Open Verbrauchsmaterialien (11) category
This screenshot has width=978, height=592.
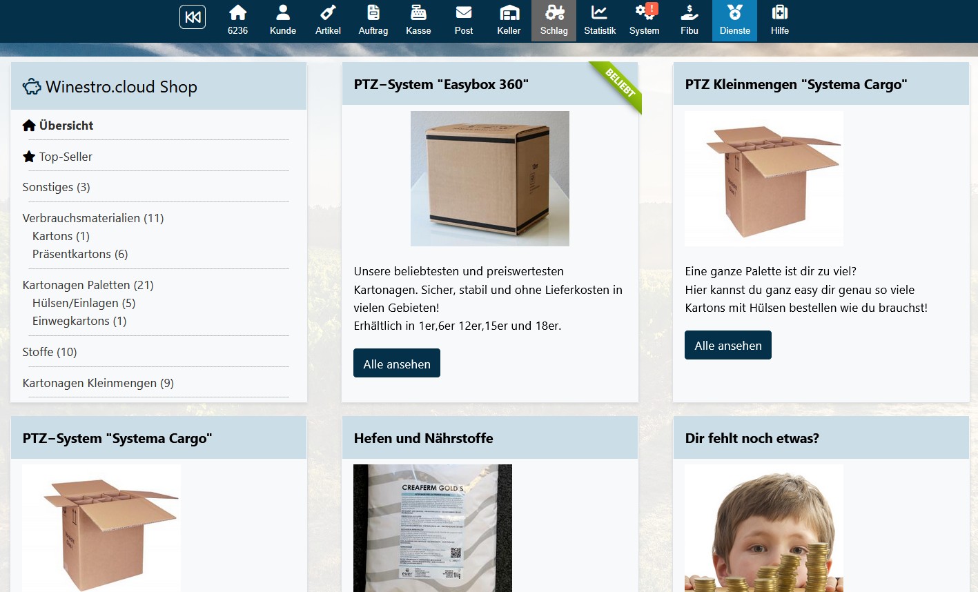point(93,218)
